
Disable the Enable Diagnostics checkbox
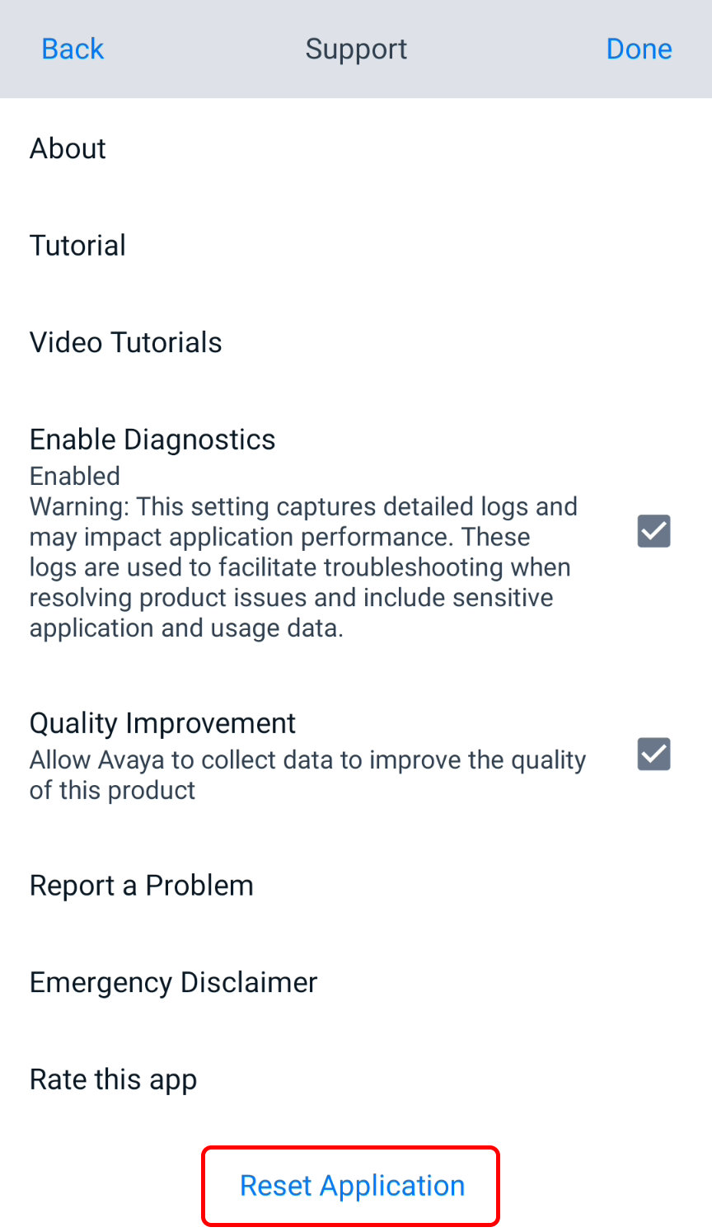pyautogui.click(x=653, y=531)
